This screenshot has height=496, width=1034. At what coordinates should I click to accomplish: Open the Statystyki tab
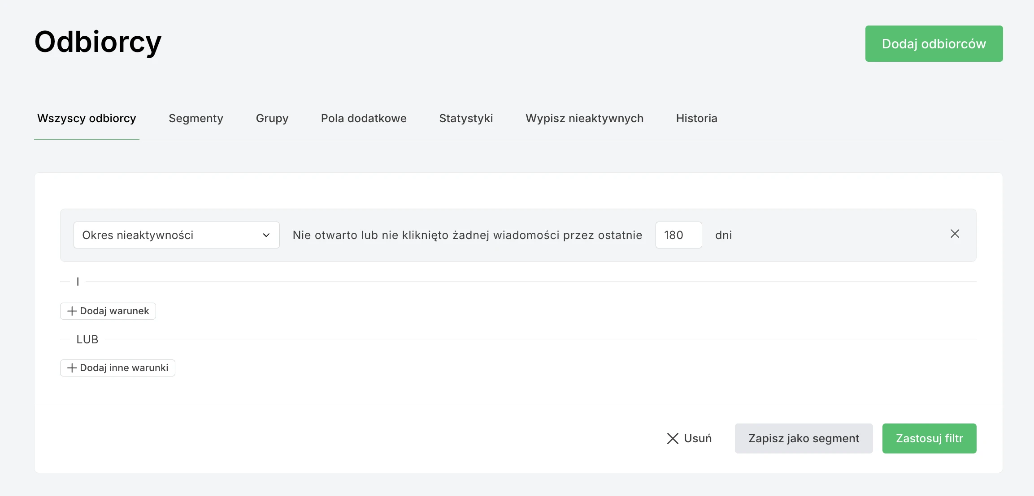click(466, 118)
